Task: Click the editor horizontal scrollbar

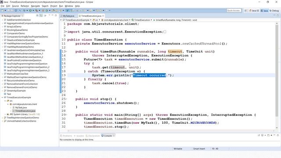Action: pos(171,131)
